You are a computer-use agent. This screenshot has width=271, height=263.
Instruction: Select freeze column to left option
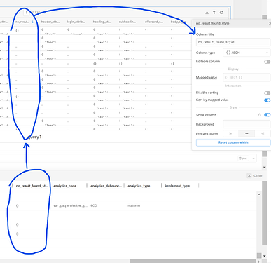[231, 133]
